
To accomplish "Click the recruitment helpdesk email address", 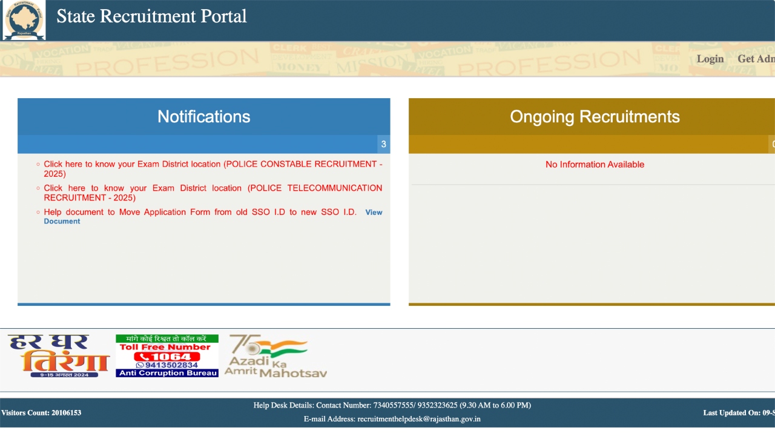I will (x=419, y=419).
